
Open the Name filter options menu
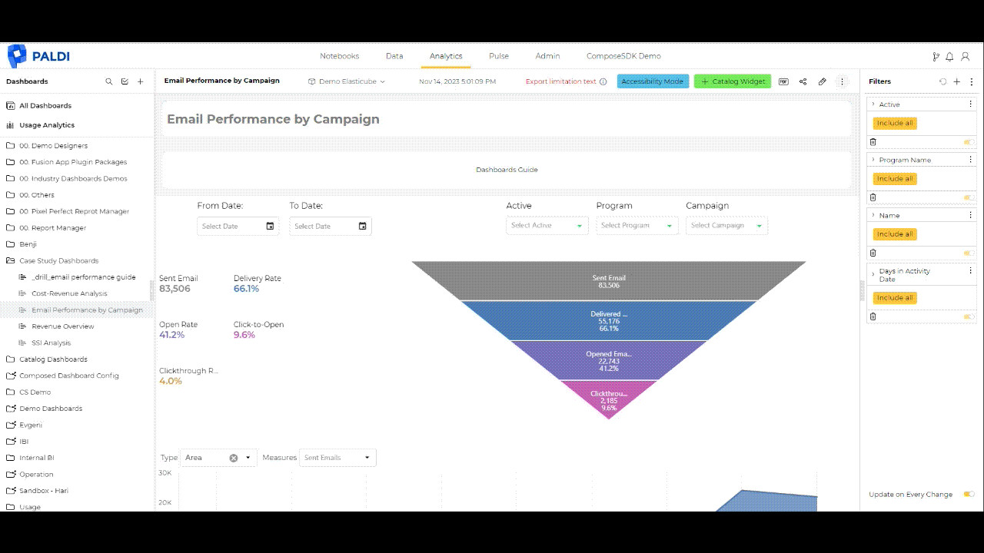[x=970, y=215]
